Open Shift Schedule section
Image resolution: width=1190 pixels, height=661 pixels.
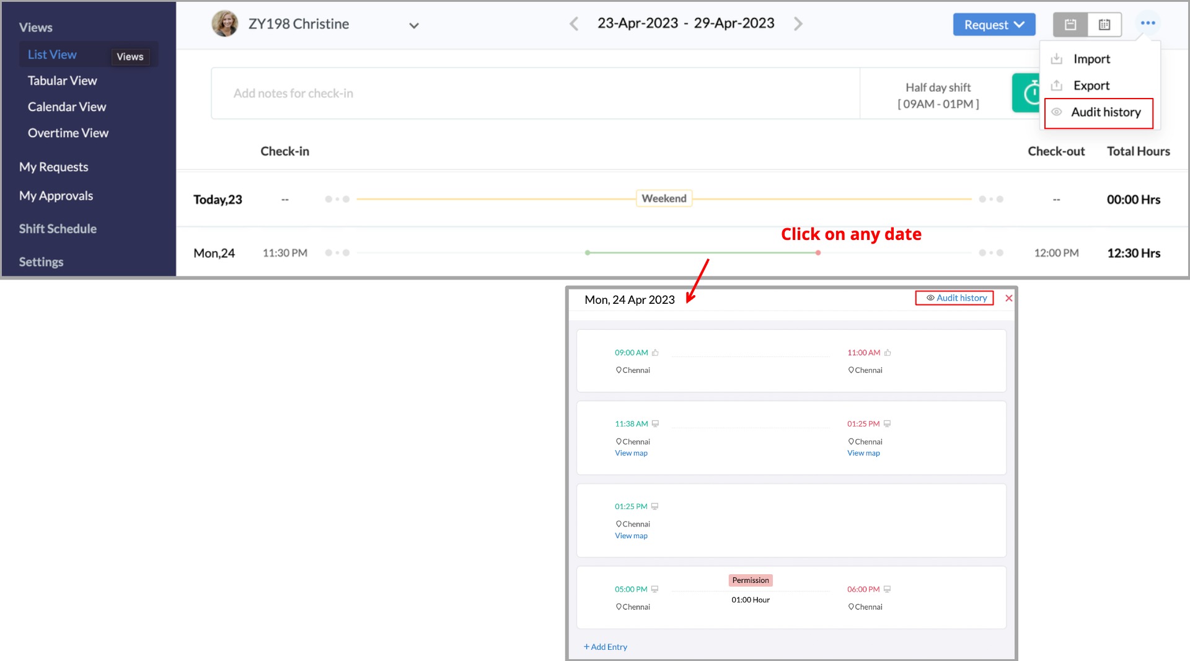(58, 228)
